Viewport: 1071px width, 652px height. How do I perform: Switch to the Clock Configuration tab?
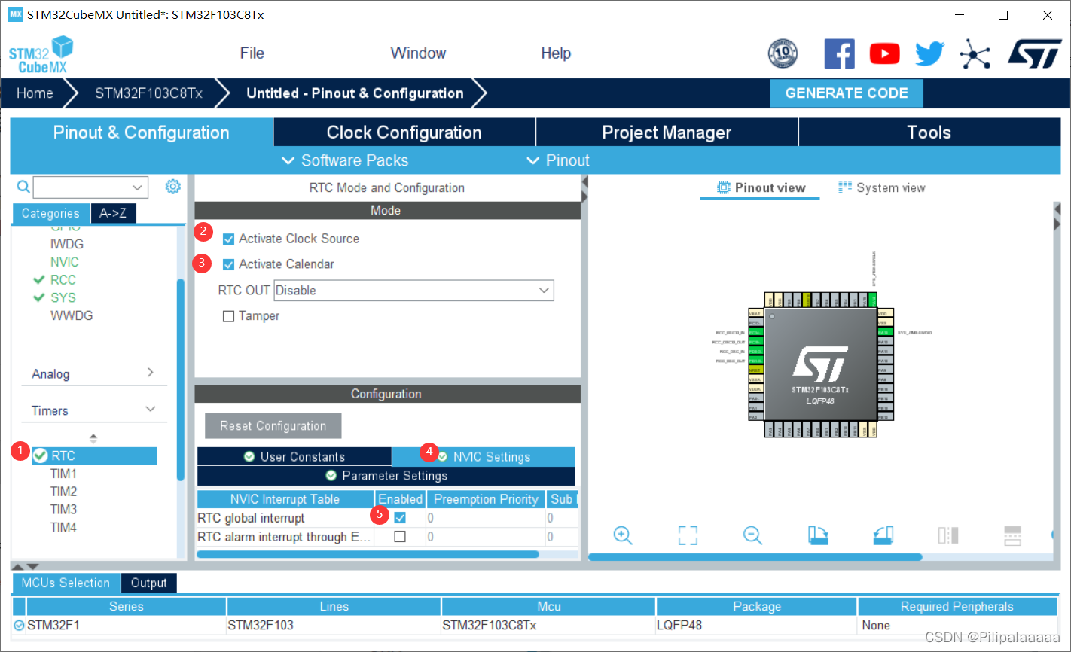tap(404, 133)
